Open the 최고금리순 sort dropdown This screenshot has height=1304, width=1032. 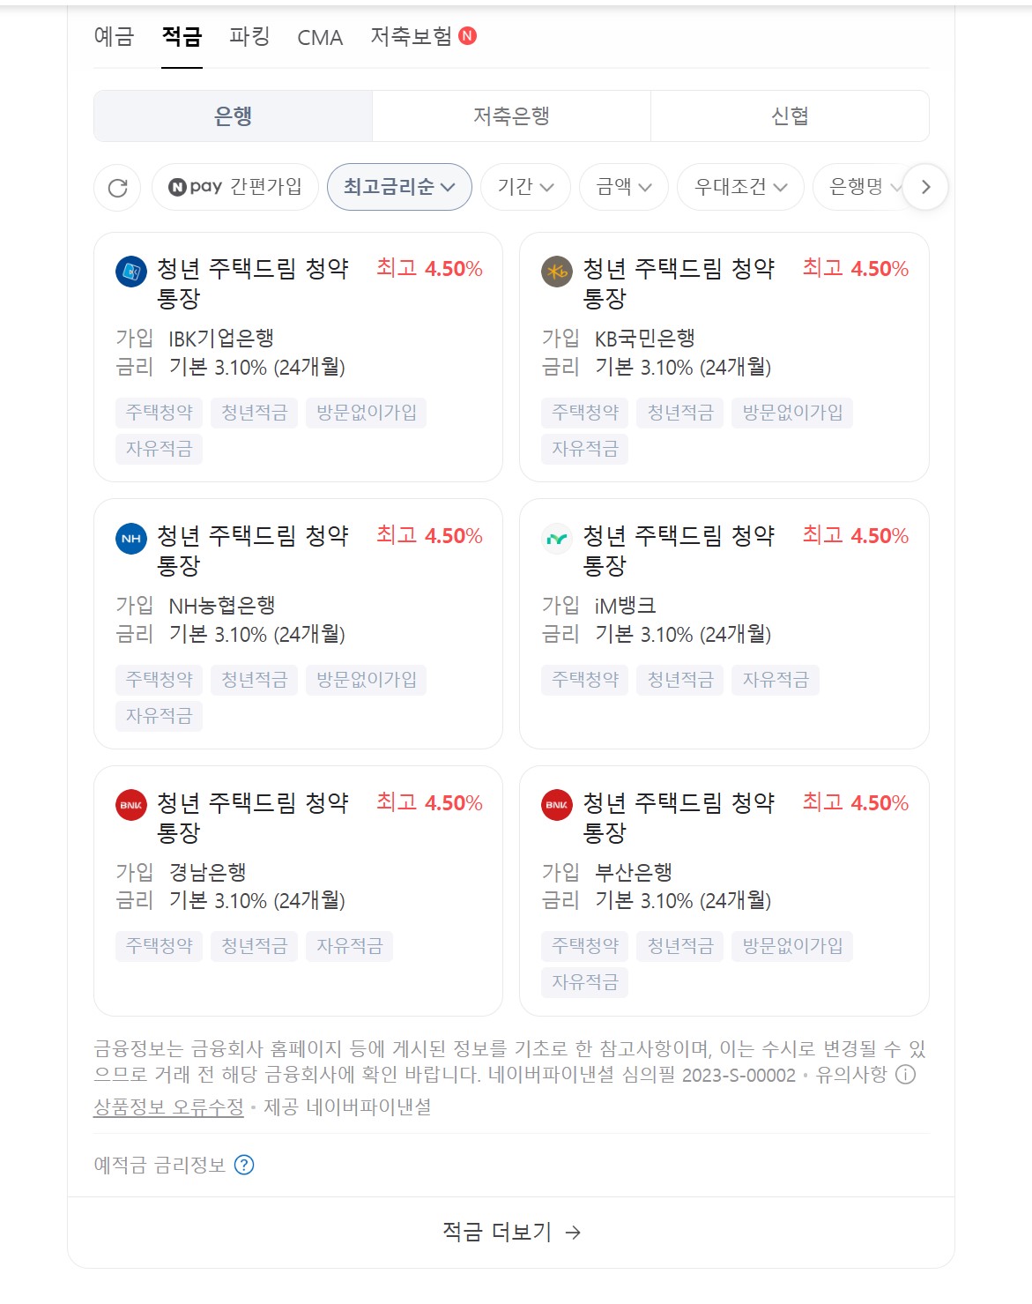tap(398, 187)
